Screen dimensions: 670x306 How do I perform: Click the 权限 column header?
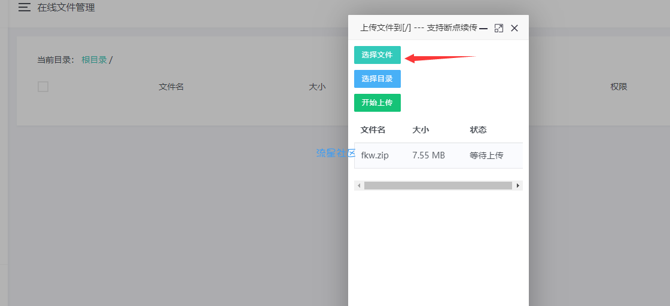(x=619, y=87)
